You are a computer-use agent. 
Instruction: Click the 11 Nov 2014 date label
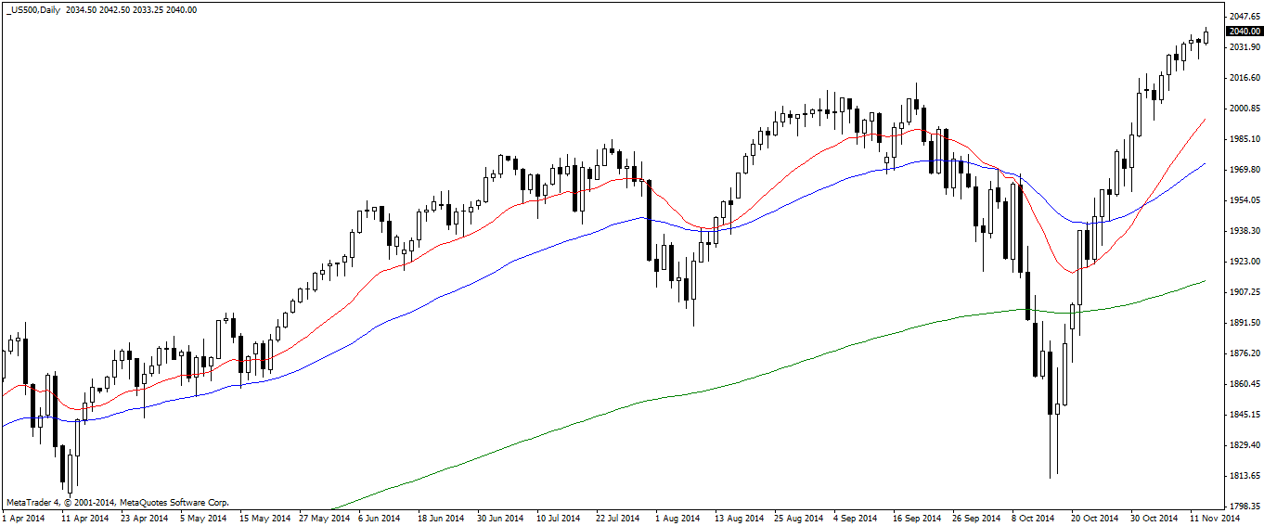1213,519
